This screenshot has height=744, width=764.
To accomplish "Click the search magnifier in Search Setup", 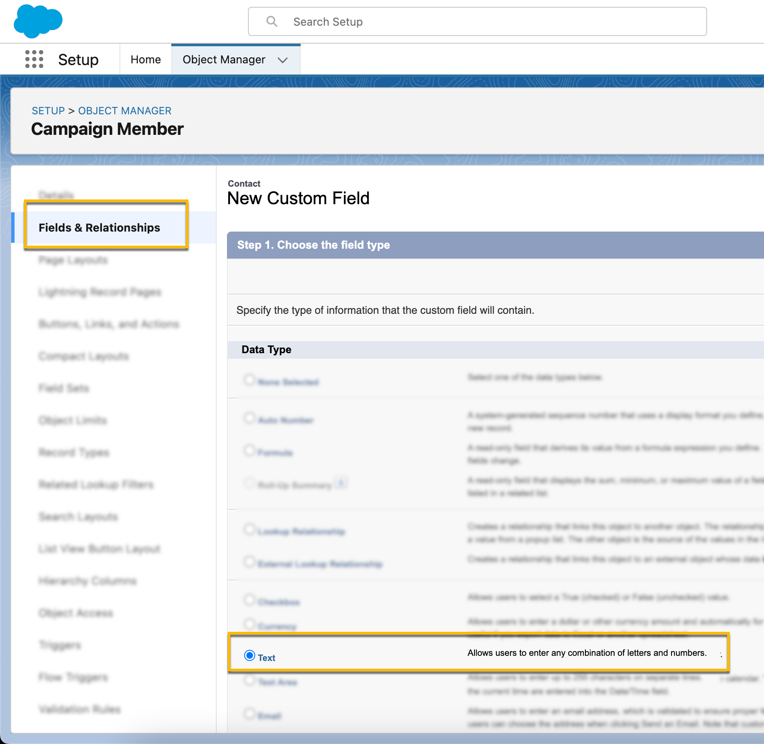I will click(x=272, y=21).
